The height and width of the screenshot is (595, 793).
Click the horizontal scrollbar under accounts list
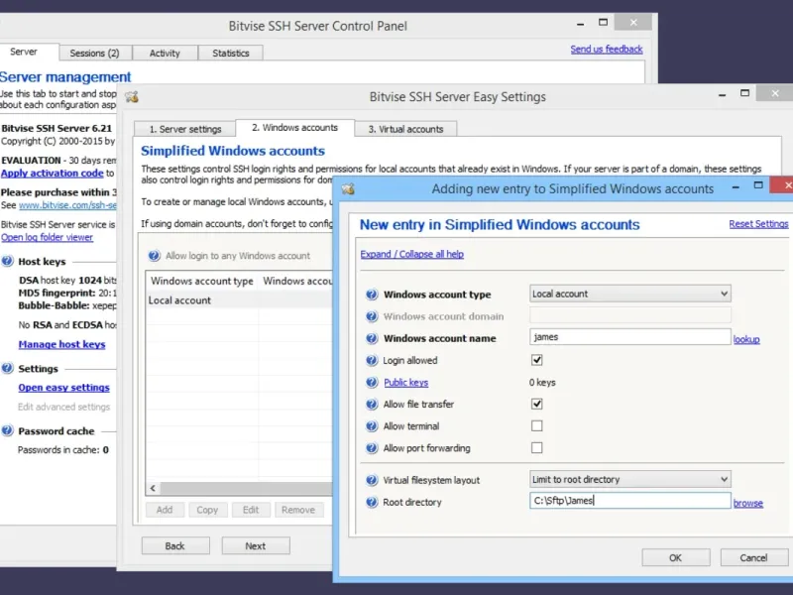(238, 488)
